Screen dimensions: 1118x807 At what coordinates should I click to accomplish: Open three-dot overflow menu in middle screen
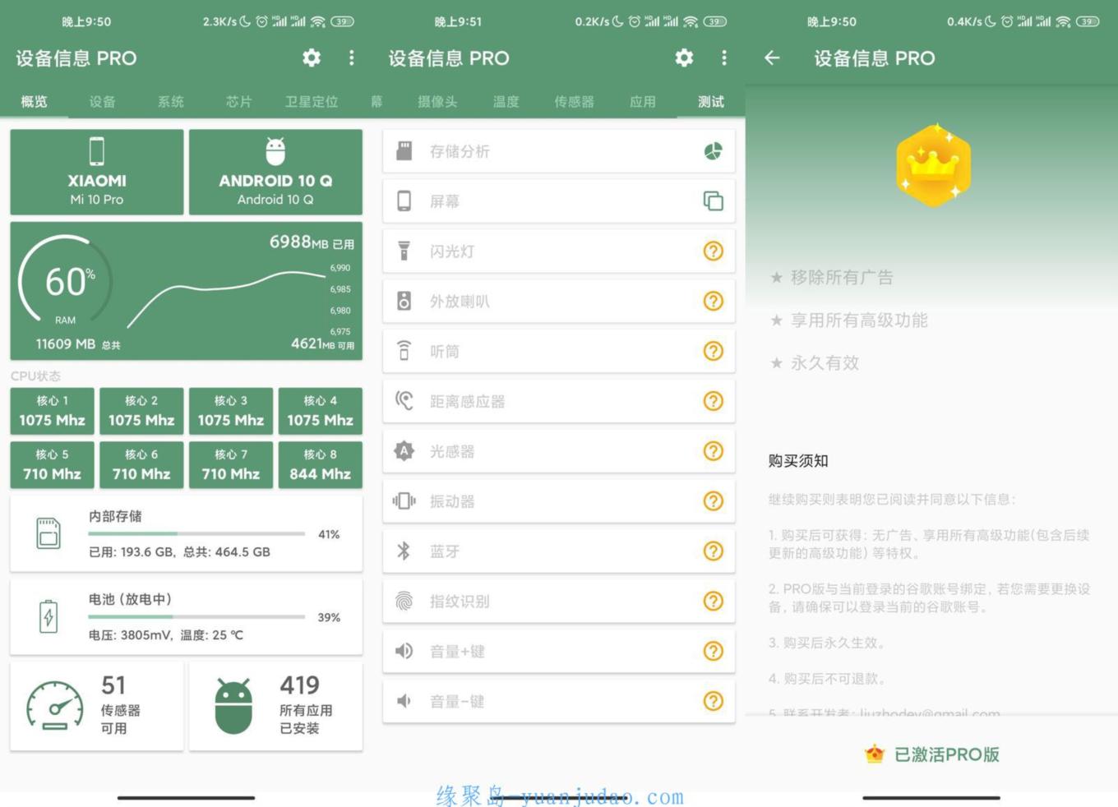[x=724, y=58]
